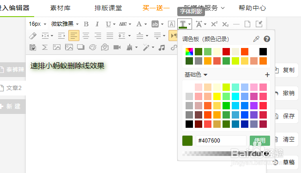Add custom color with plus icon
Image resolution: width=301 pixels, height=173 pixels.
(x=267, y=75)
